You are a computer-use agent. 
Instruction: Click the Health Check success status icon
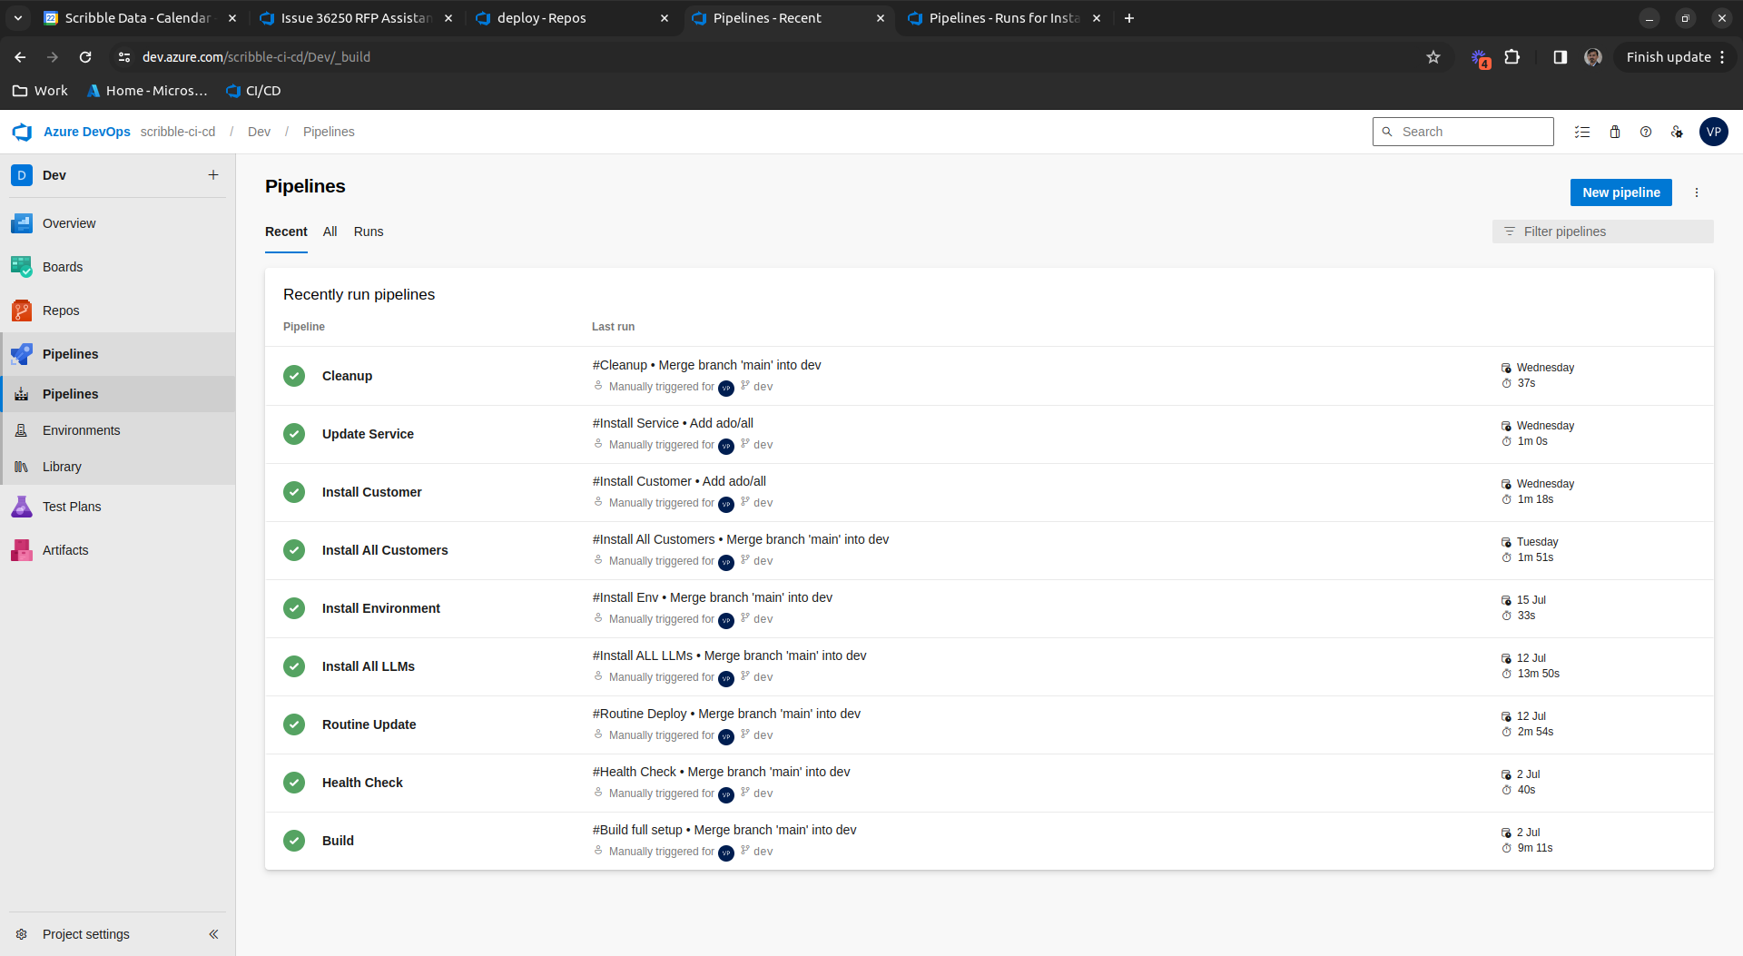[294, 783]
